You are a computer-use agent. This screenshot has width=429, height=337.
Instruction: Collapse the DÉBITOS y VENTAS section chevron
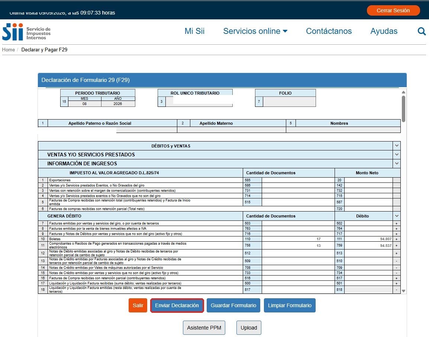pyautogui.click(x=397, y=146)
